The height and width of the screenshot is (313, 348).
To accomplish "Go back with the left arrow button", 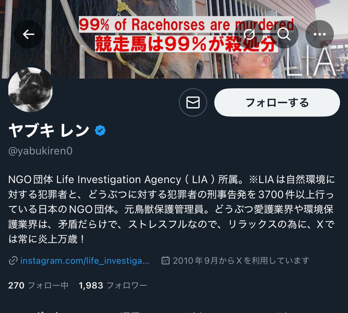I will (28, 34).
